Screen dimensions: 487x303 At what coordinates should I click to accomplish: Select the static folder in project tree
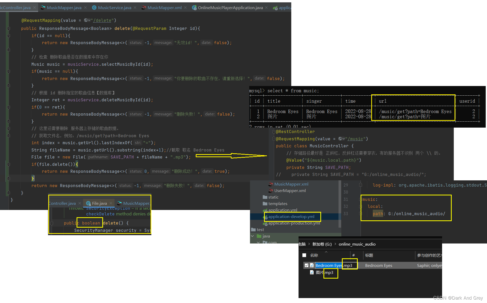[x=273, y=197]
